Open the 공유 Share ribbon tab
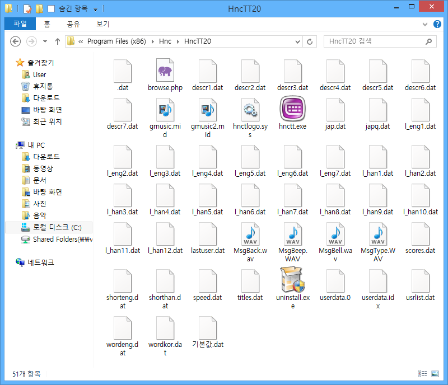The height and width of the screenshot is (385, 448). coord(73,24)
